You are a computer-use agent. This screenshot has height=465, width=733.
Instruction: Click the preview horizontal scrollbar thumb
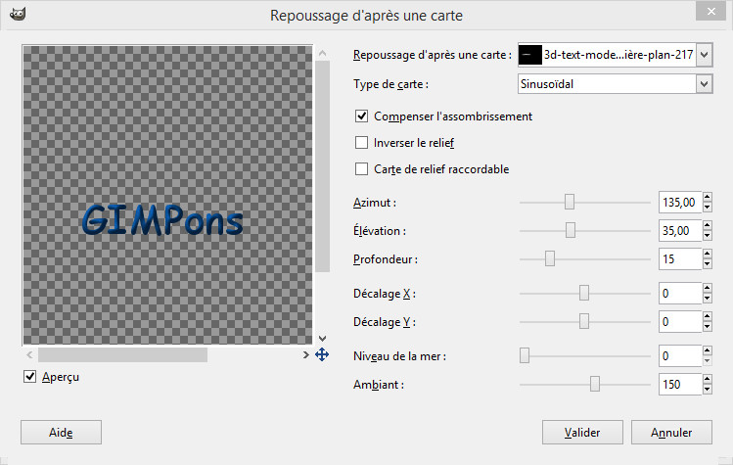(x=123, y=355)
